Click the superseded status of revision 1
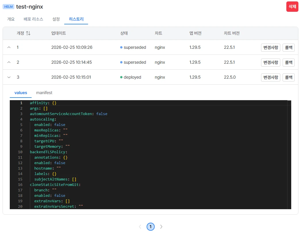Image resolution: width=301 pixels, height=233 pixels. [x=133, y=47]
